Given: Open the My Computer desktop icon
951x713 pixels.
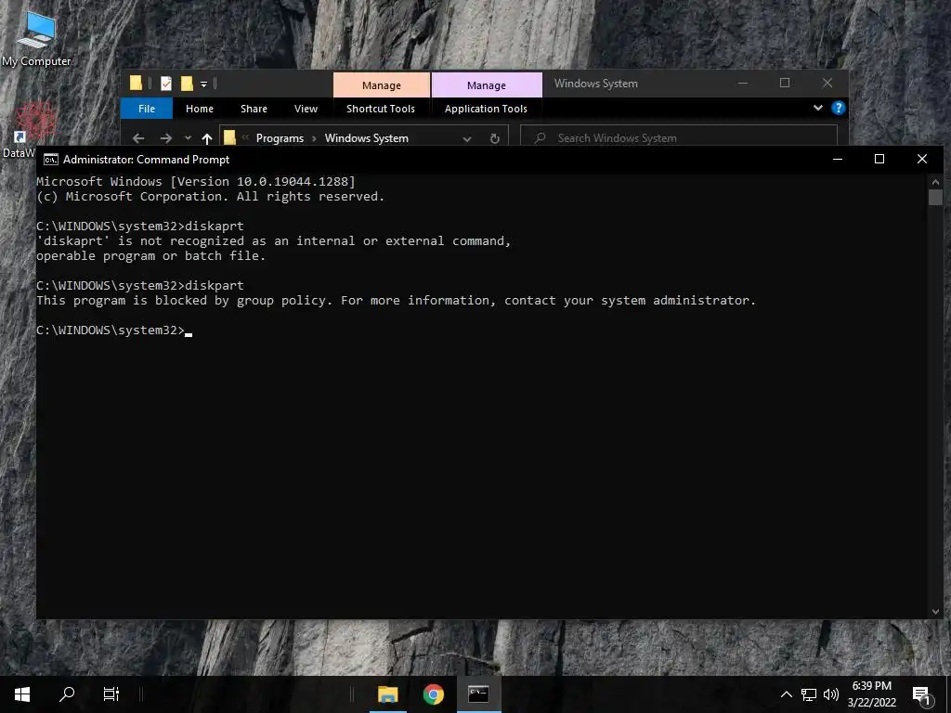Looking at the screenshot, I should coord(36,38).
